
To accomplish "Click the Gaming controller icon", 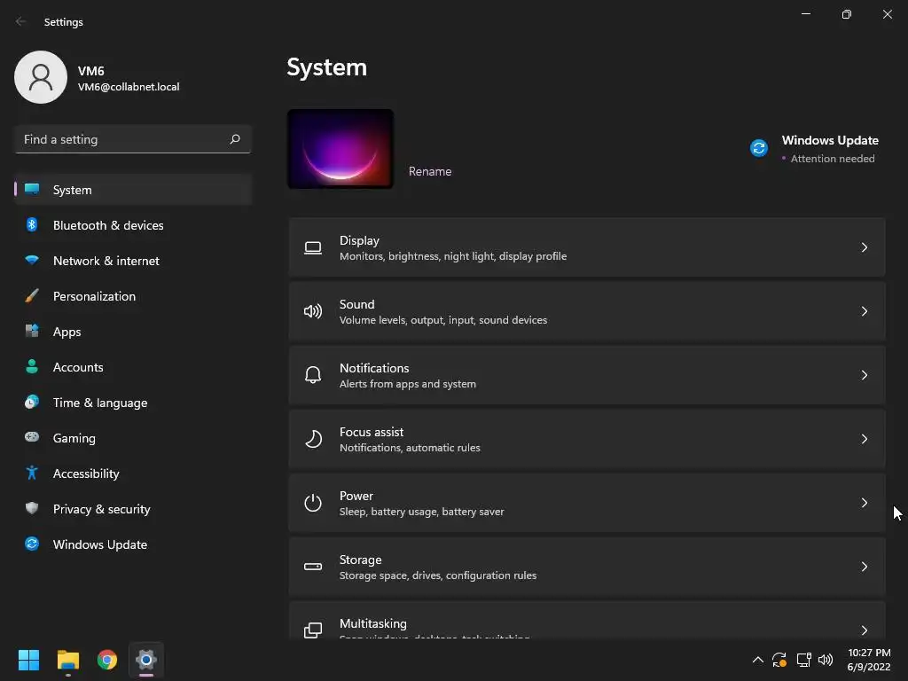I will (x=32, y=437).
